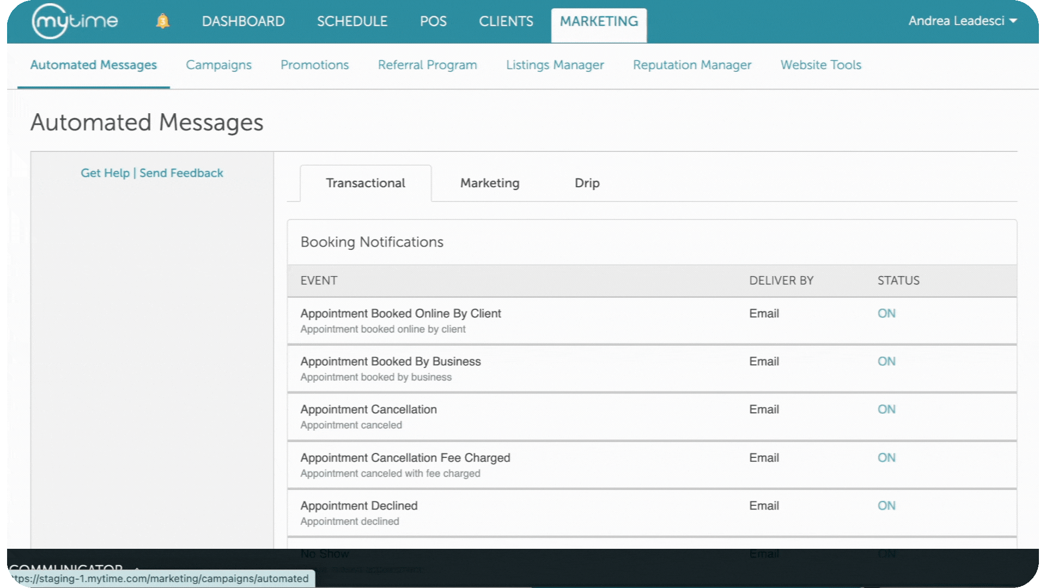Click the DELIVER BY column header
Screen dimensions: 1046x588
click(781, 281)
